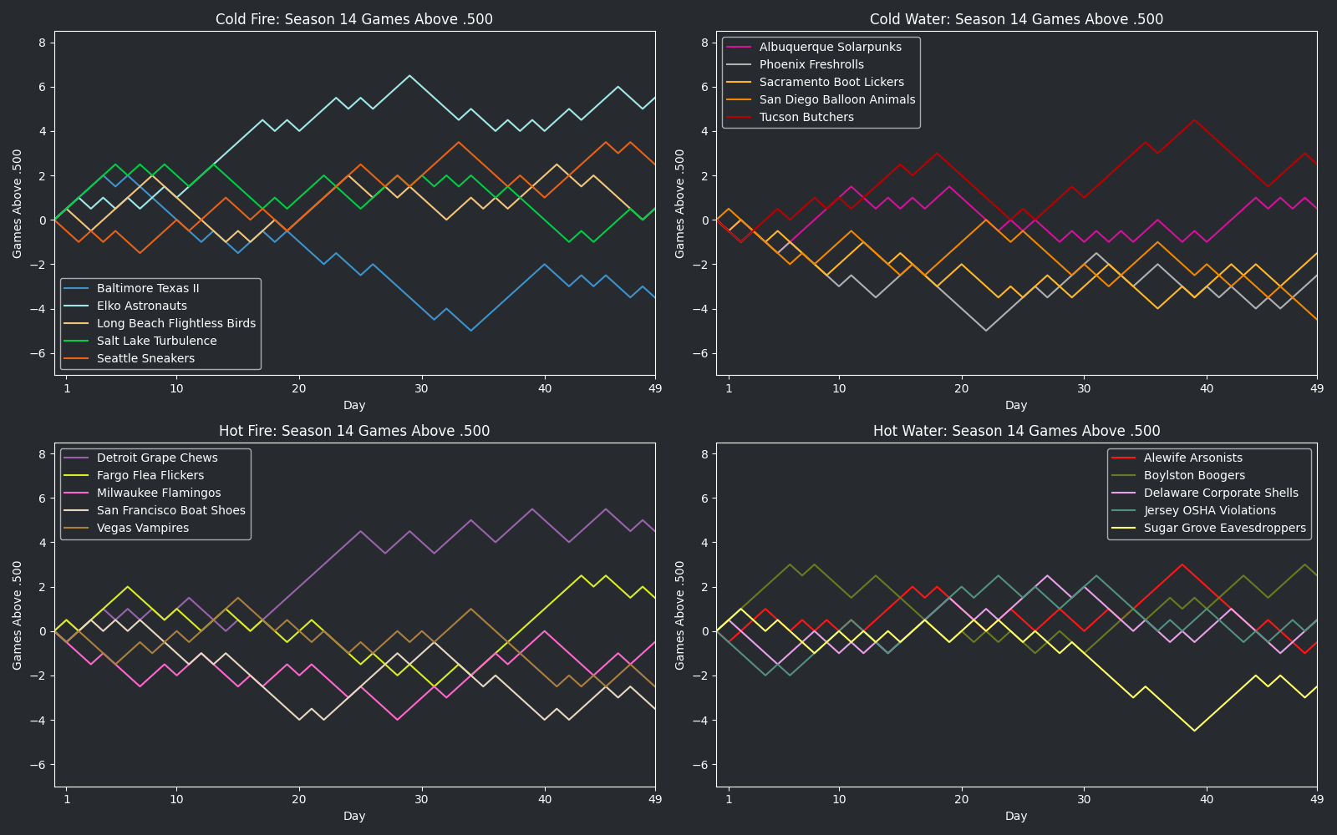
Task: Click the Cold Fire chart title
Action: (x=354, y=19)
